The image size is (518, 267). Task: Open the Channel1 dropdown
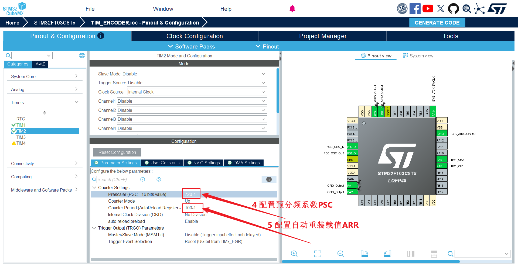click(x=192, y=101)
